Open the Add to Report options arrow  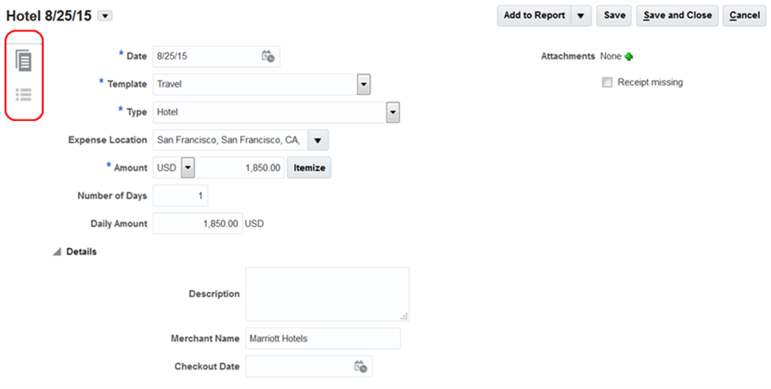coord(581,16)
